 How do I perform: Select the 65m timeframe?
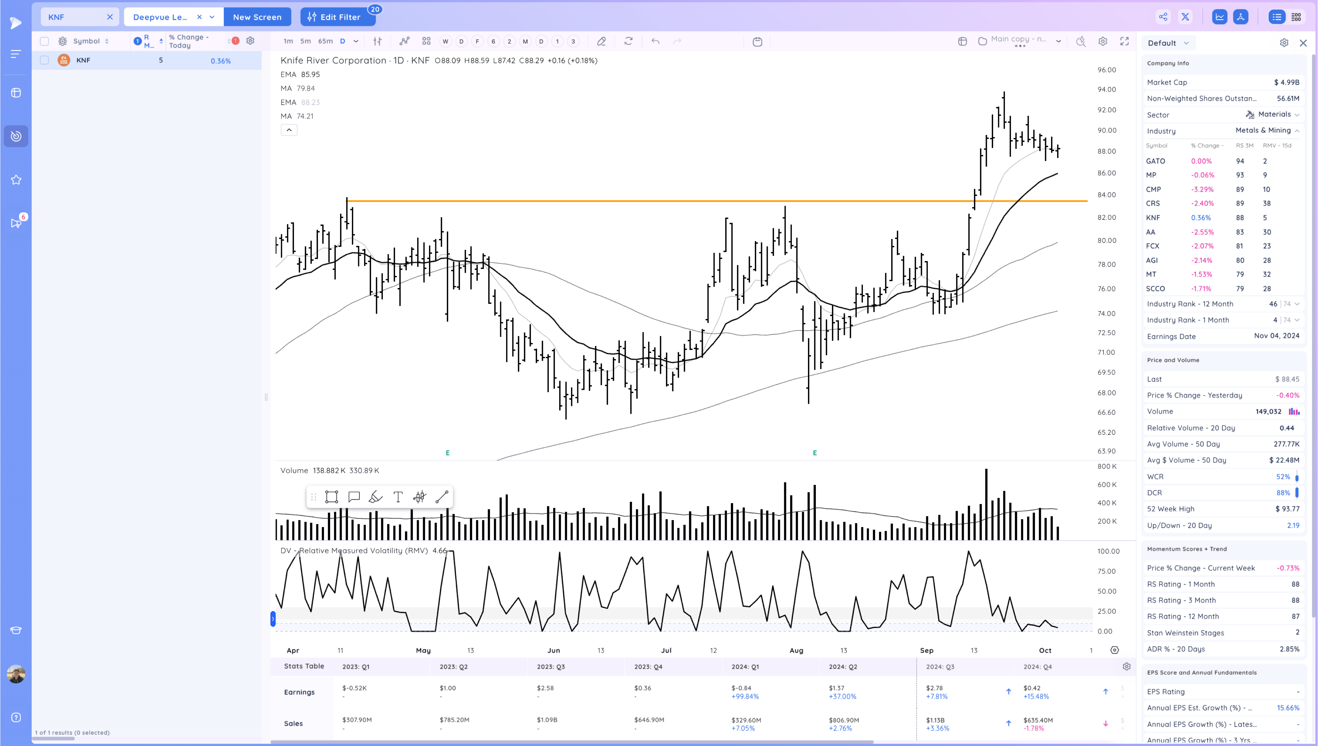tap(325, 41)
